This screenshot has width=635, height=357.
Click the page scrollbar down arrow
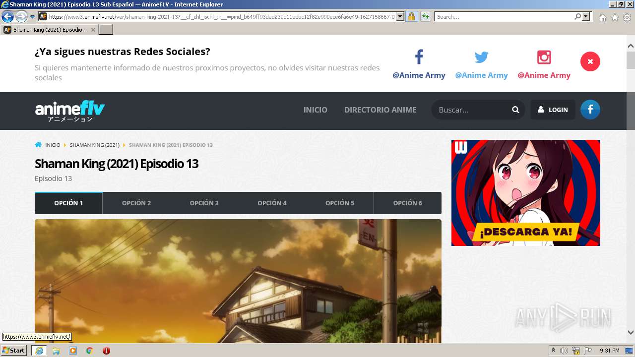click(x=631, y=333)
